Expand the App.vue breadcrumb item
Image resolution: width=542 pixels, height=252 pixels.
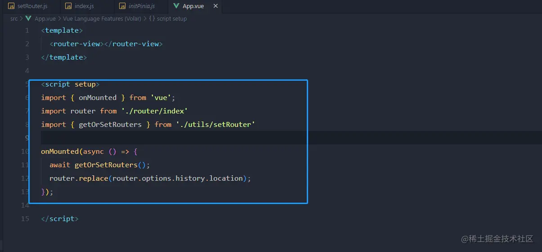tap(45, 18)
